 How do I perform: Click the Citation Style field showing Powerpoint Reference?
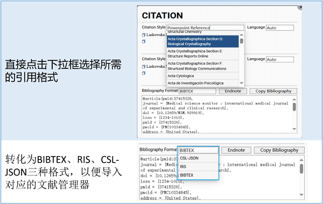(x=205, y=27)
